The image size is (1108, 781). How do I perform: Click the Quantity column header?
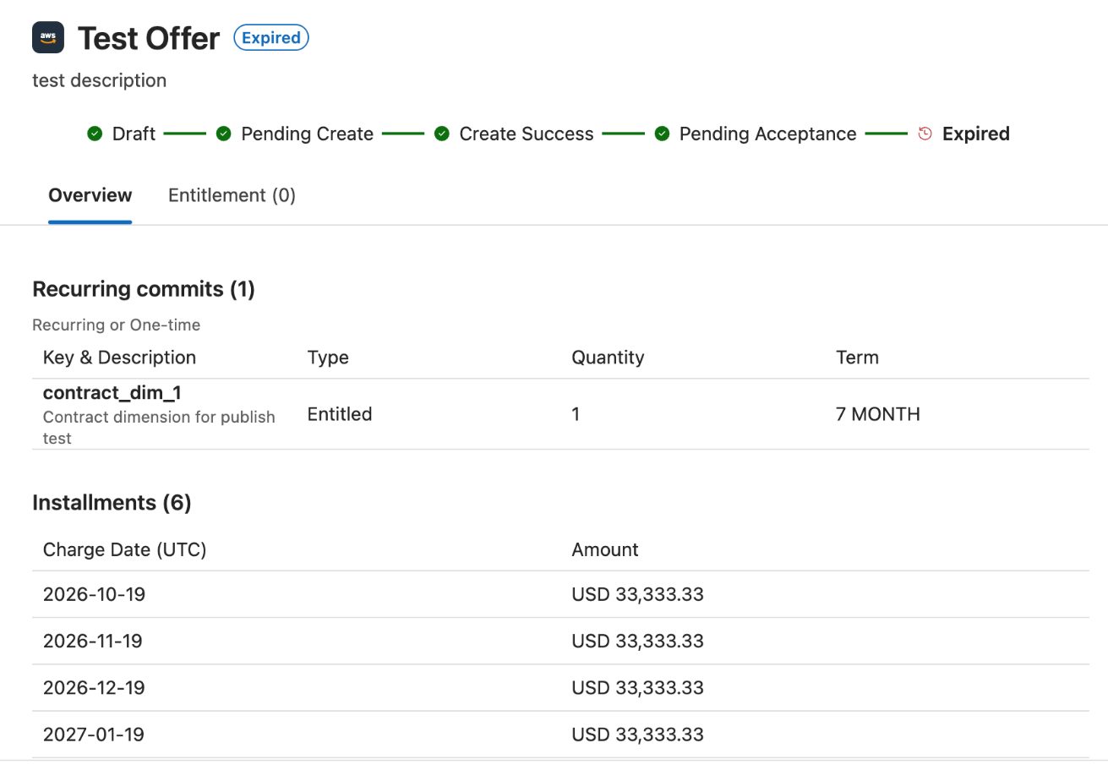(x=608, y=358)
